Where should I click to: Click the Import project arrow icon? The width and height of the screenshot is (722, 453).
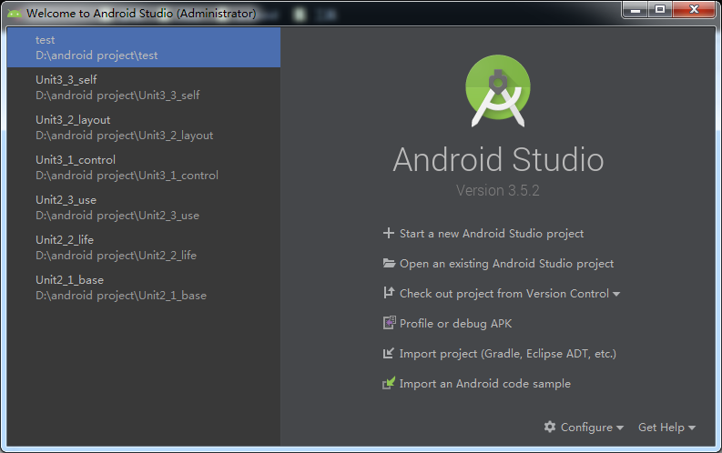pos(389,353)
